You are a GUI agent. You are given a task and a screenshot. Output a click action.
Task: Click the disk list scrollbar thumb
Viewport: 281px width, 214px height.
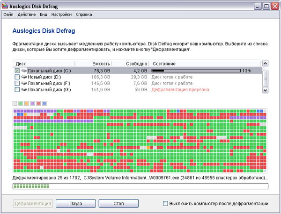tap(265, 78)
